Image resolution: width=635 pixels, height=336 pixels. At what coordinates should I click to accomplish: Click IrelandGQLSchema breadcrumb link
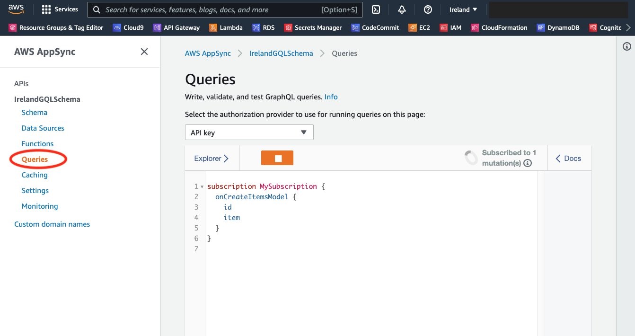point(281,53)
